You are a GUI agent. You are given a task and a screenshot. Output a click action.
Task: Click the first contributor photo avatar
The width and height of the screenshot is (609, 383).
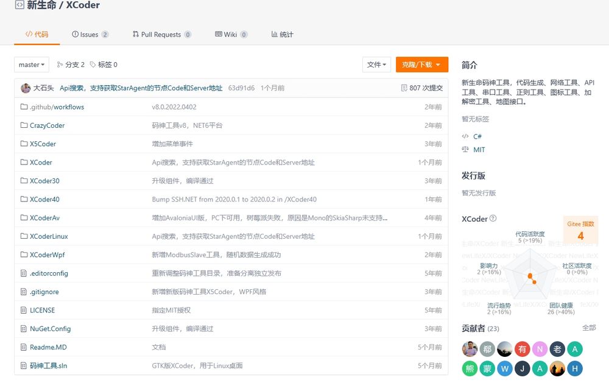(x=470, y=349)
